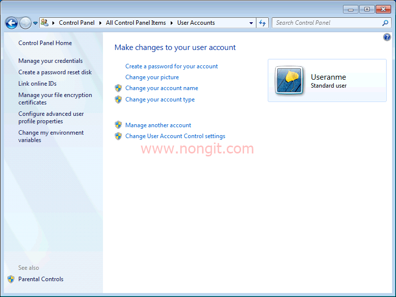Select Control Panel breadcrumb
This screenshot has height=297, width=396.
(77, 23)
